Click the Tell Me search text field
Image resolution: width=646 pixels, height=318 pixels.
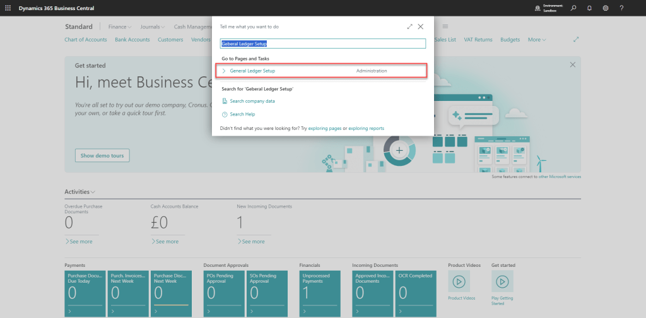coord(322,44)
